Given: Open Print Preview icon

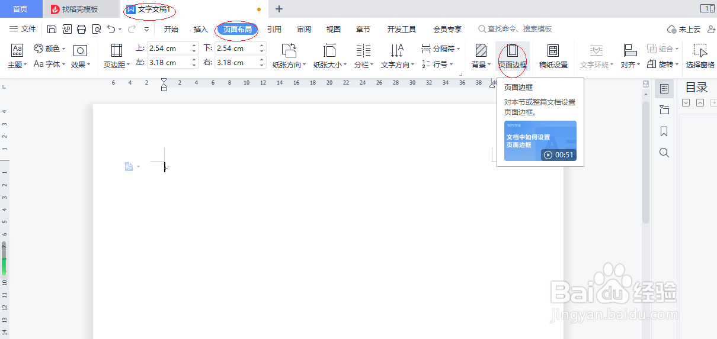Looking at the screenshot, I should click(x=97, y=29).
